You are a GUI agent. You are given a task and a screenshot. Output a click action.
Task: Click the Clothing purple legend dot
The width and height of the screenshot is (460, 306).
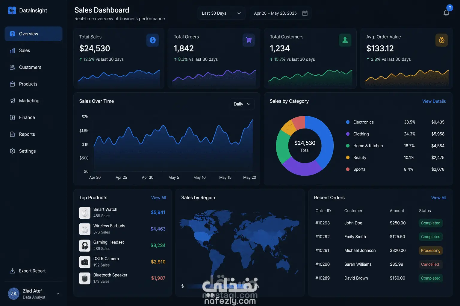point(348,134)
